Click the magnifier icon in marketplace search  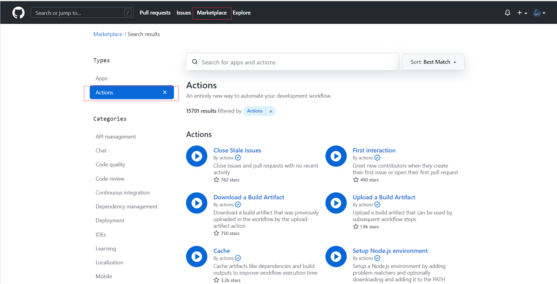tap(195, 62)
